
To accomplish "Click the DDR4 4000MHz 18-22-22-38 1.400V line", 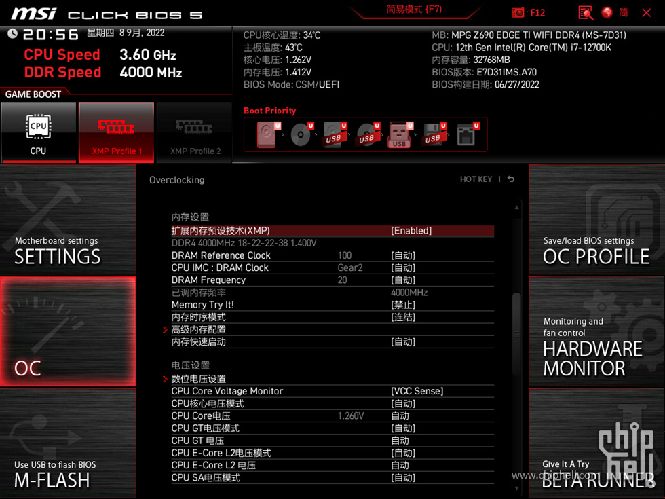I will pos(244,243).
